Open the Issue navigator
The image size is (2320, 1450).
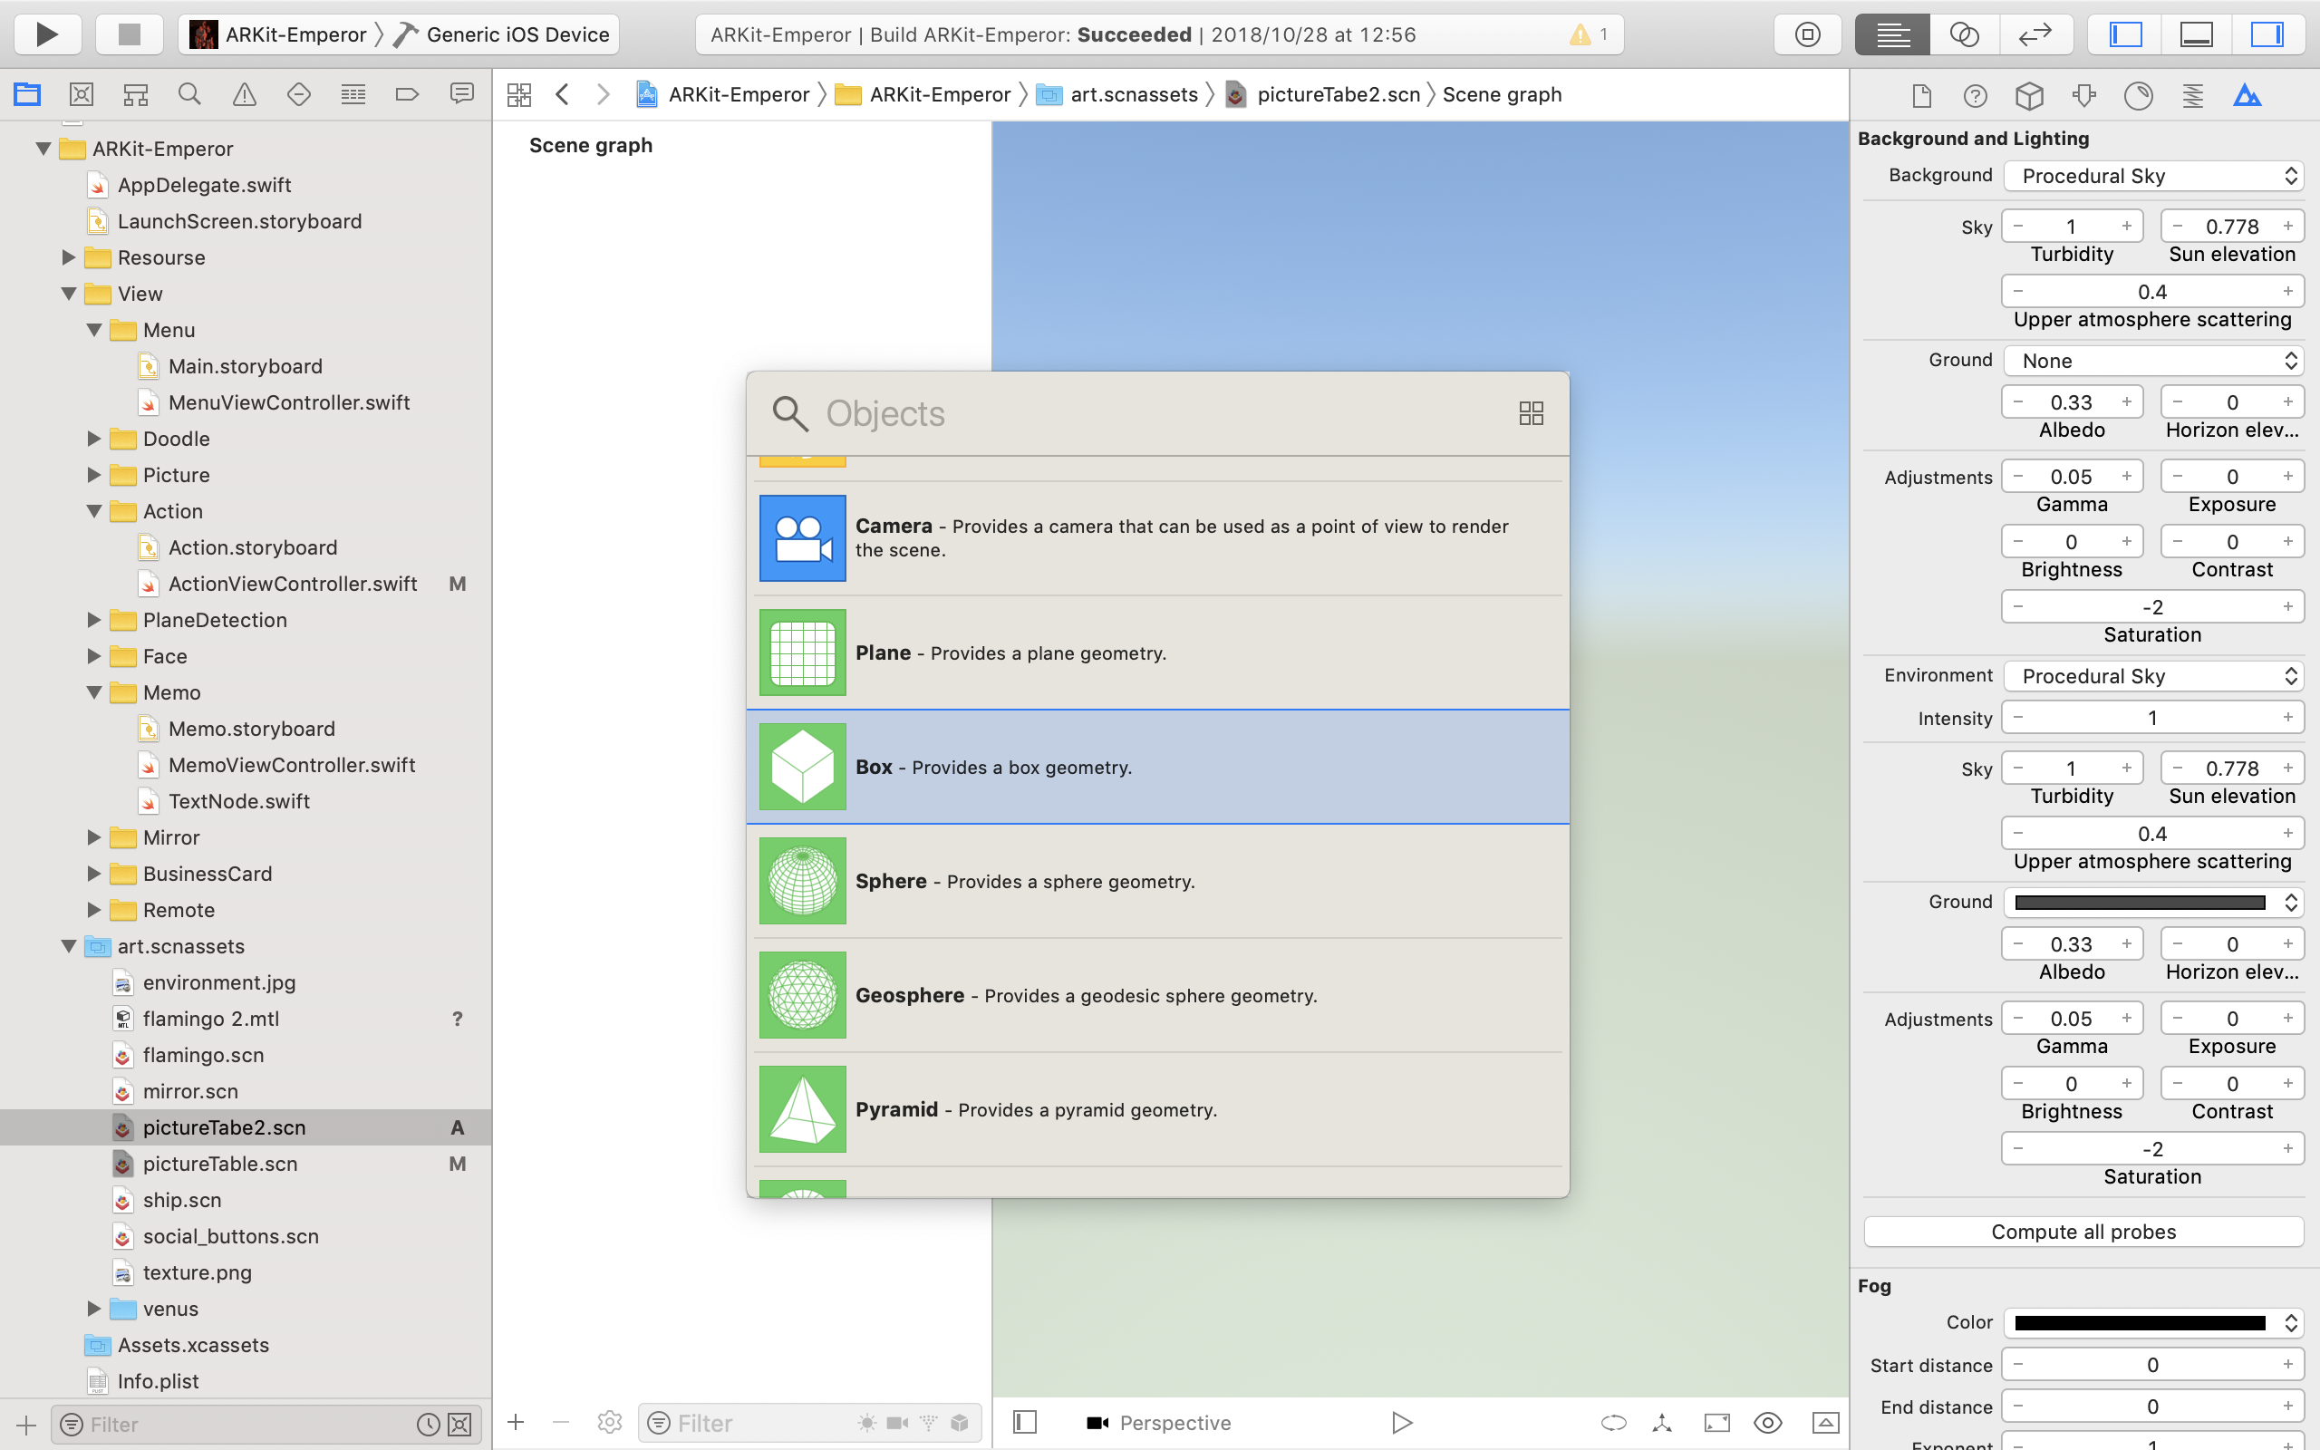click(245, 94)
